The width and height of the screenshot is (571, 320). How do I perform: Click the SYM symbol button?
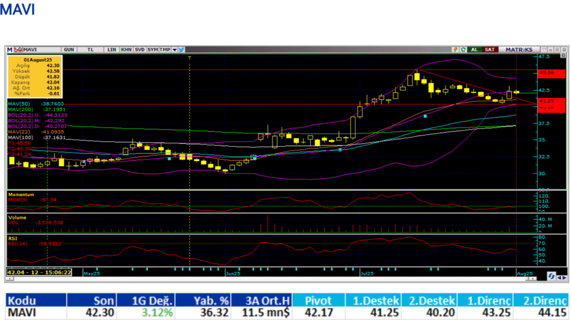coord(153,50)
